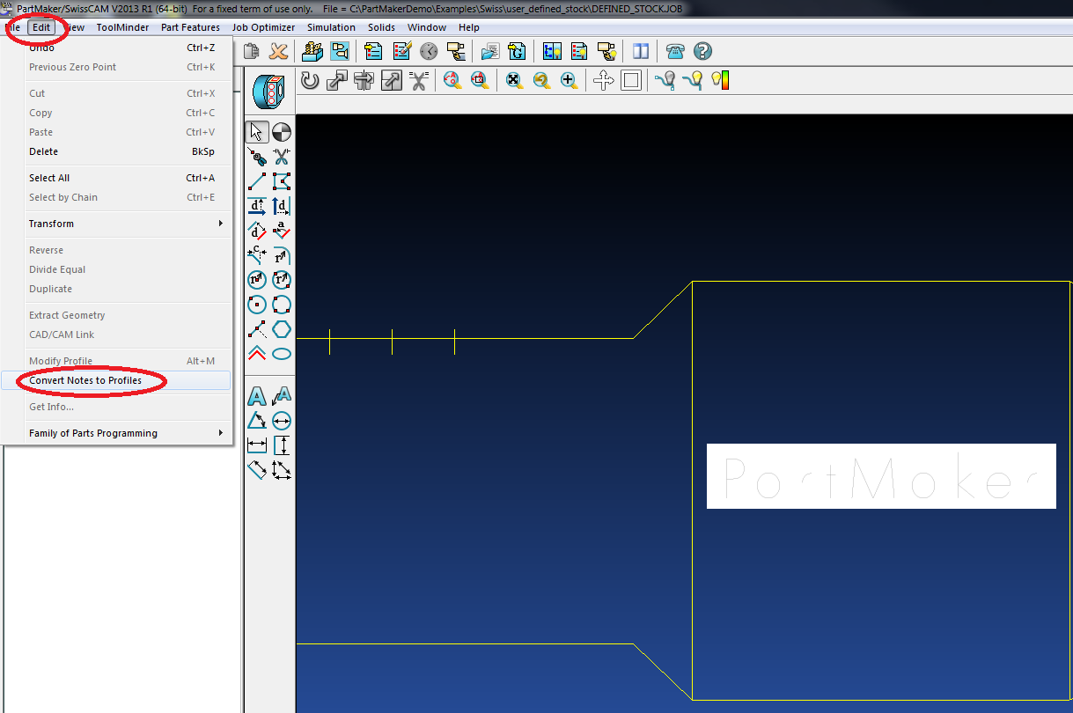Screen dimensions: 1073x713
Task: Select the ellipse drawing tool
Action: pos(282,354)
